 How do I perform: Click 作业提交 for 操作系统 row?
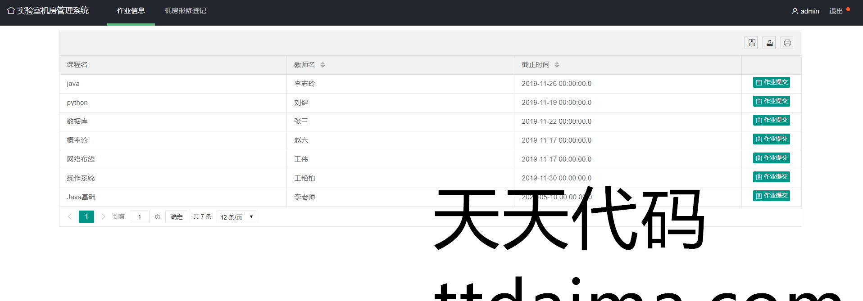(x=771, y=177)
